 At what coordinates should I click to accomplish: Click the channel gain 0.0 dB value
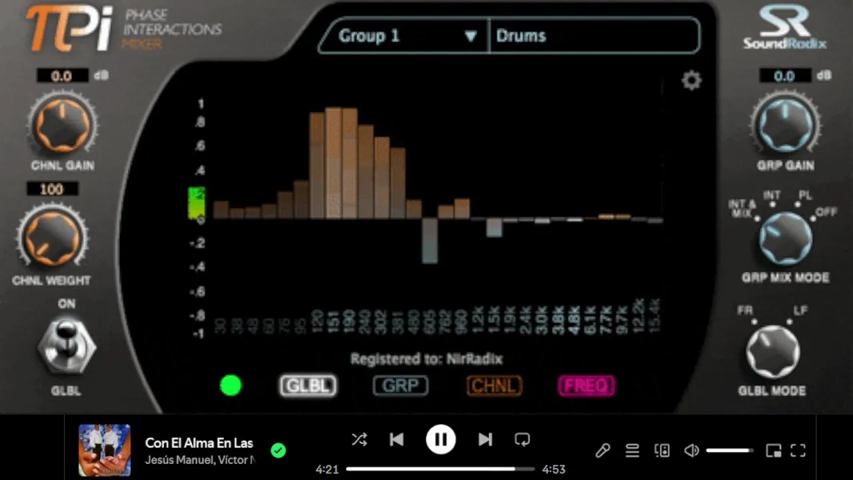[61, 76]
